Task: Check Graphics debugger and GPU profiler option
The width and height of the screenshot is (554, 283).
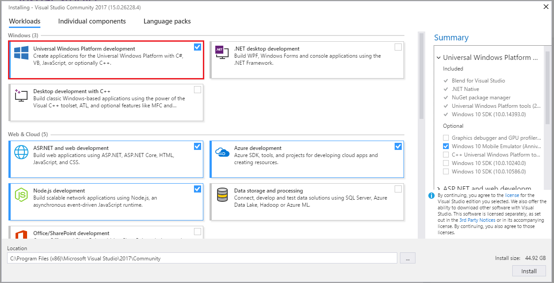Action: [x=446, y=138]
